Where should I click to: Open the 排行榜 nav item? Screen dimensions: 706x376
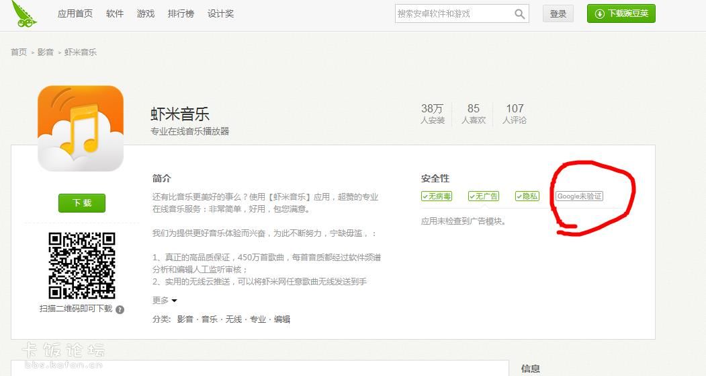click(x=181, y=14)
